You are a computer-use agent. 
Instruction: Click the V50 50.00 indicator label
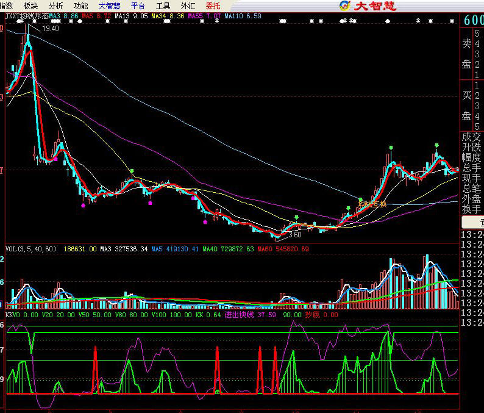(x=94, y=315)
